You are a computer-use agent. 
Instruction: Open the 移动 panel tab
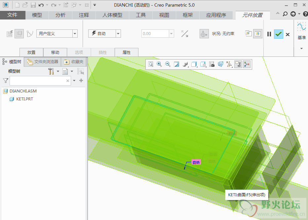[x=55, y=52]
